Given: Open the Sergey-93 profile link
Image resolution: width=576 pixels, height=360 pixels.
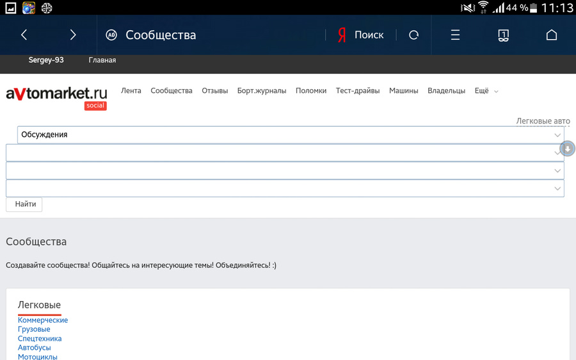Looking at the screenshot, I should (x=46, y=60).
